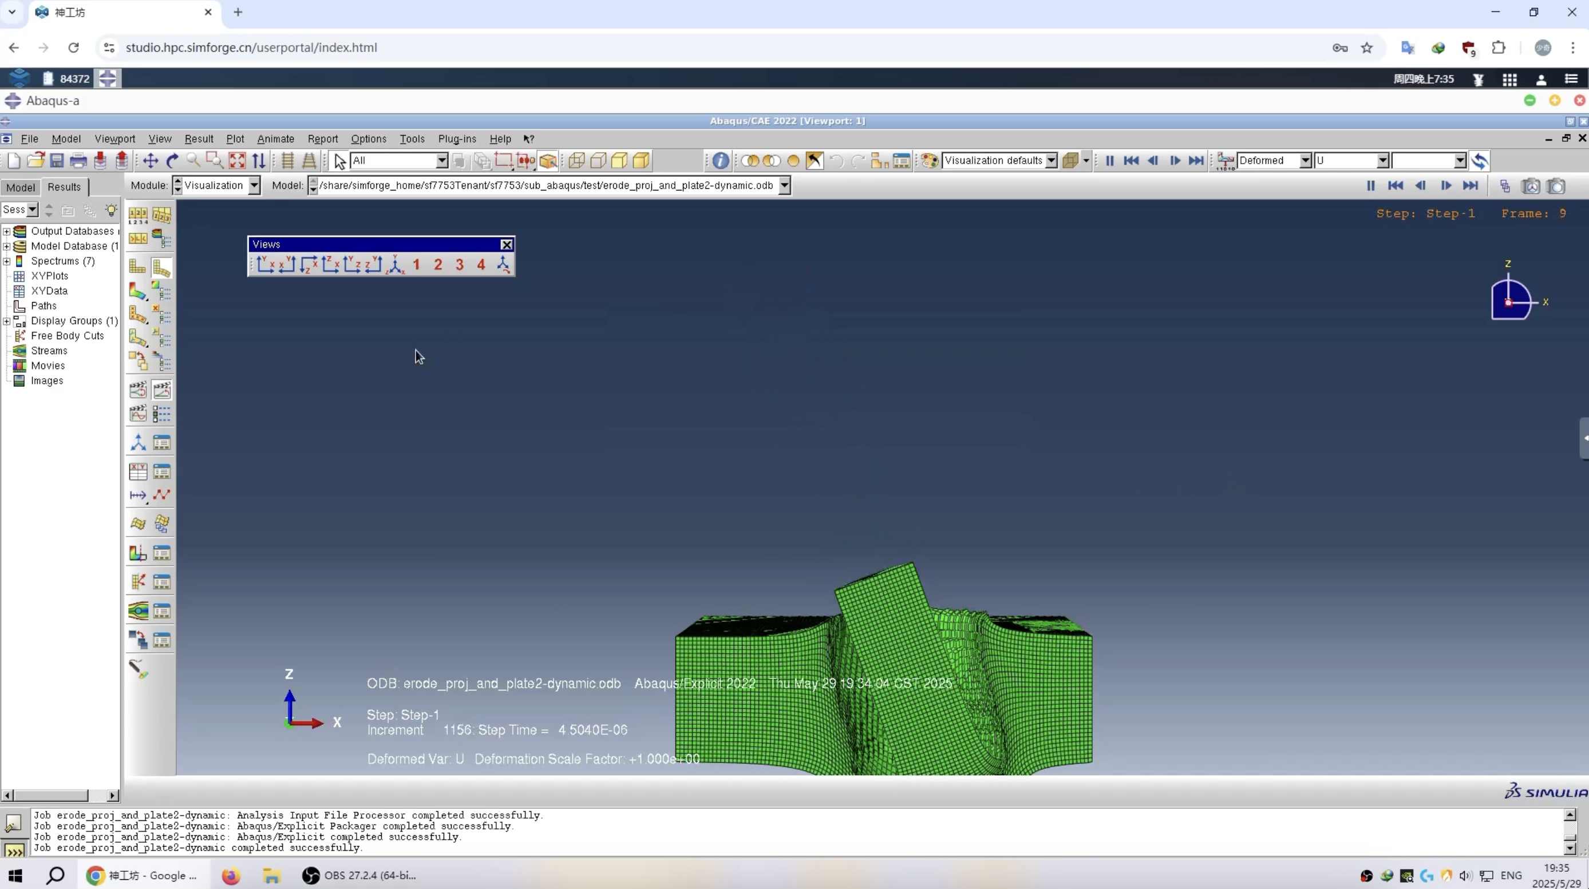Select the Rotate View tool

pos(172,161)
